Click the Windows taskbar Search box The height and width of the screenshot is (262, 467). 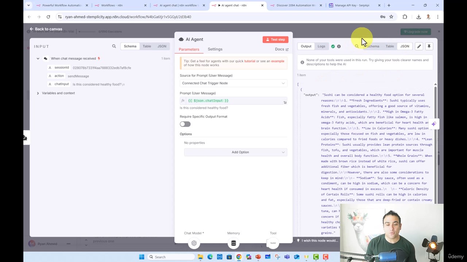[x=171, y=257]
